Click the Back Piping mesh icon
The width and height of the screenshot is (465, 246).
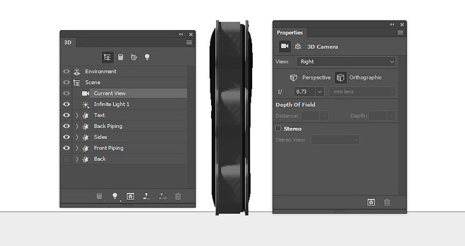[x=85, y=126]
